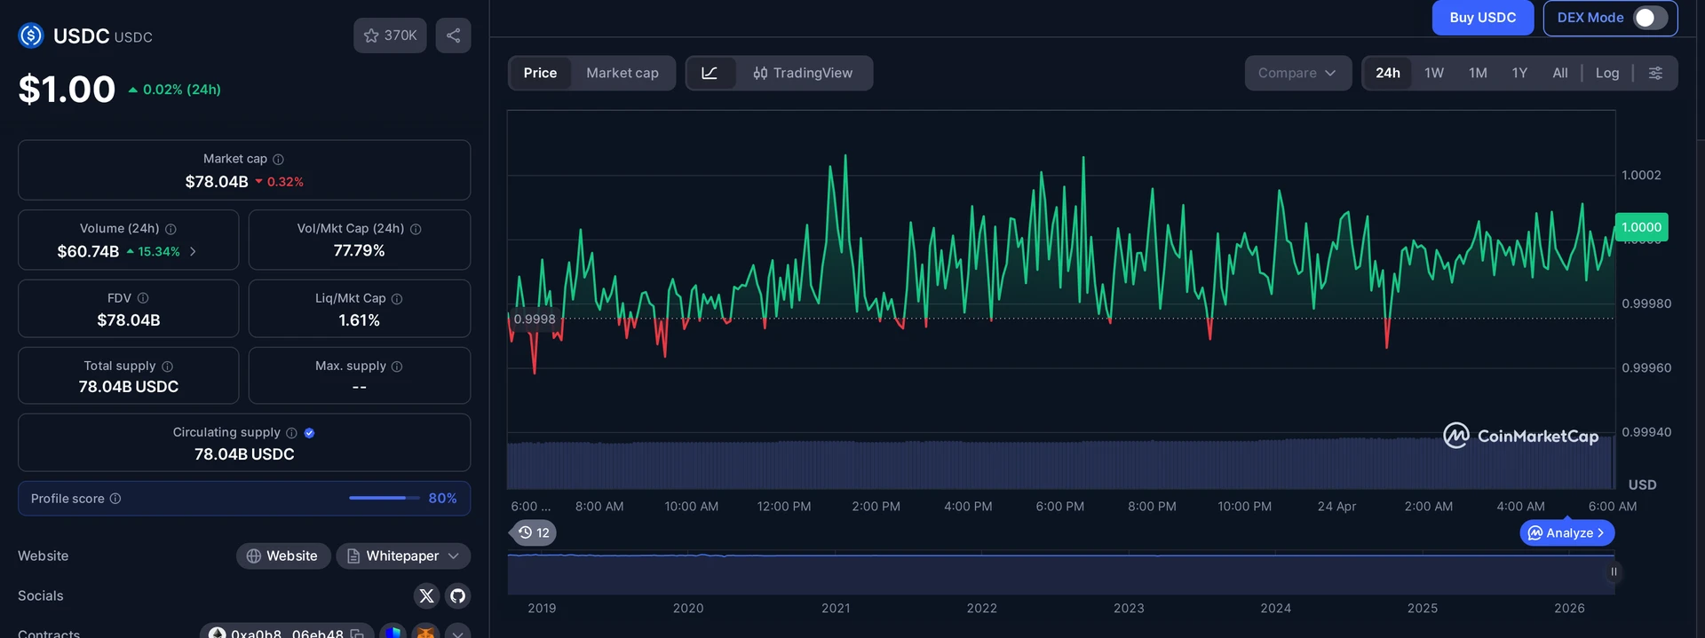The height and width of the screenshot is (638, 1705).
Task: Click info icon beside FDV
Action: click(143, 298)
